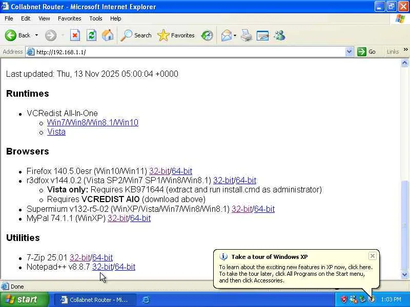
Task: Click Internet Explorer quick launch icon
Action: pyautogui.click(x=146, y=300)
